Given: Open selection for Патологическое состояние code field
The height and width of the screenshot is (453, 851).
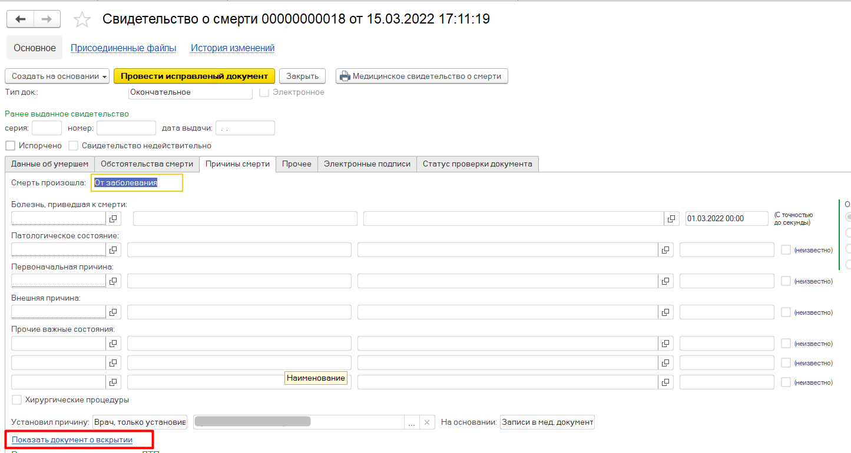Looking at the screenshot, I should click(x=114, y=249).
